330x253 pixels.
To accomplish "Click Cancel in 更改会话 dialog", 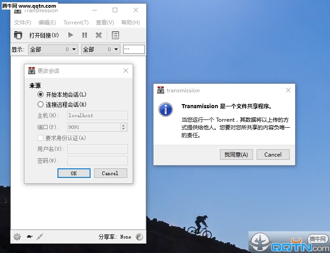I will tap(110, 173).
